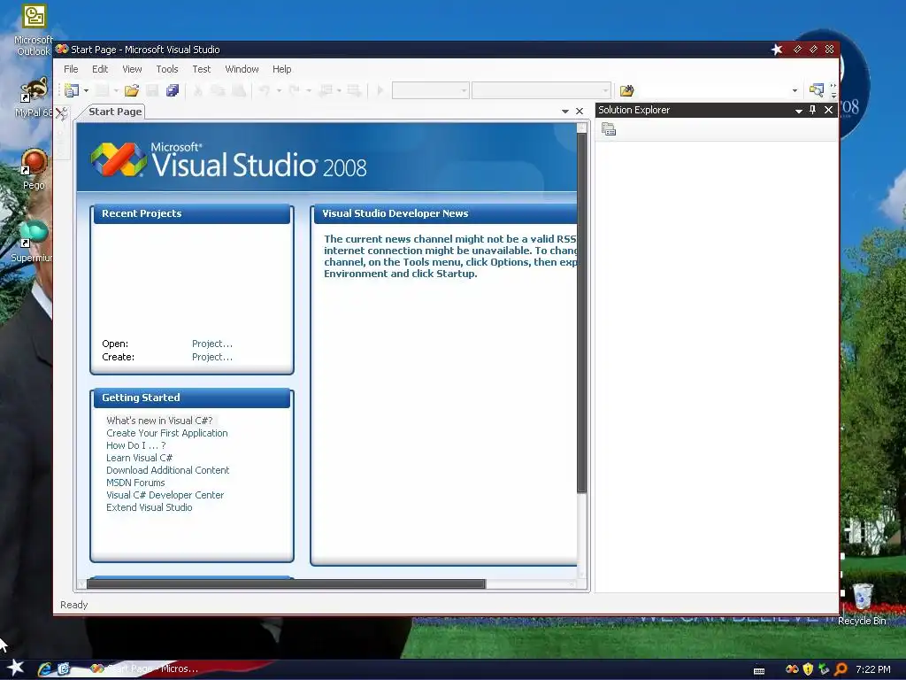Click the Start Page scroll-up arrow
The width and height of the screenshot is (906, 680).
point(582,127)
